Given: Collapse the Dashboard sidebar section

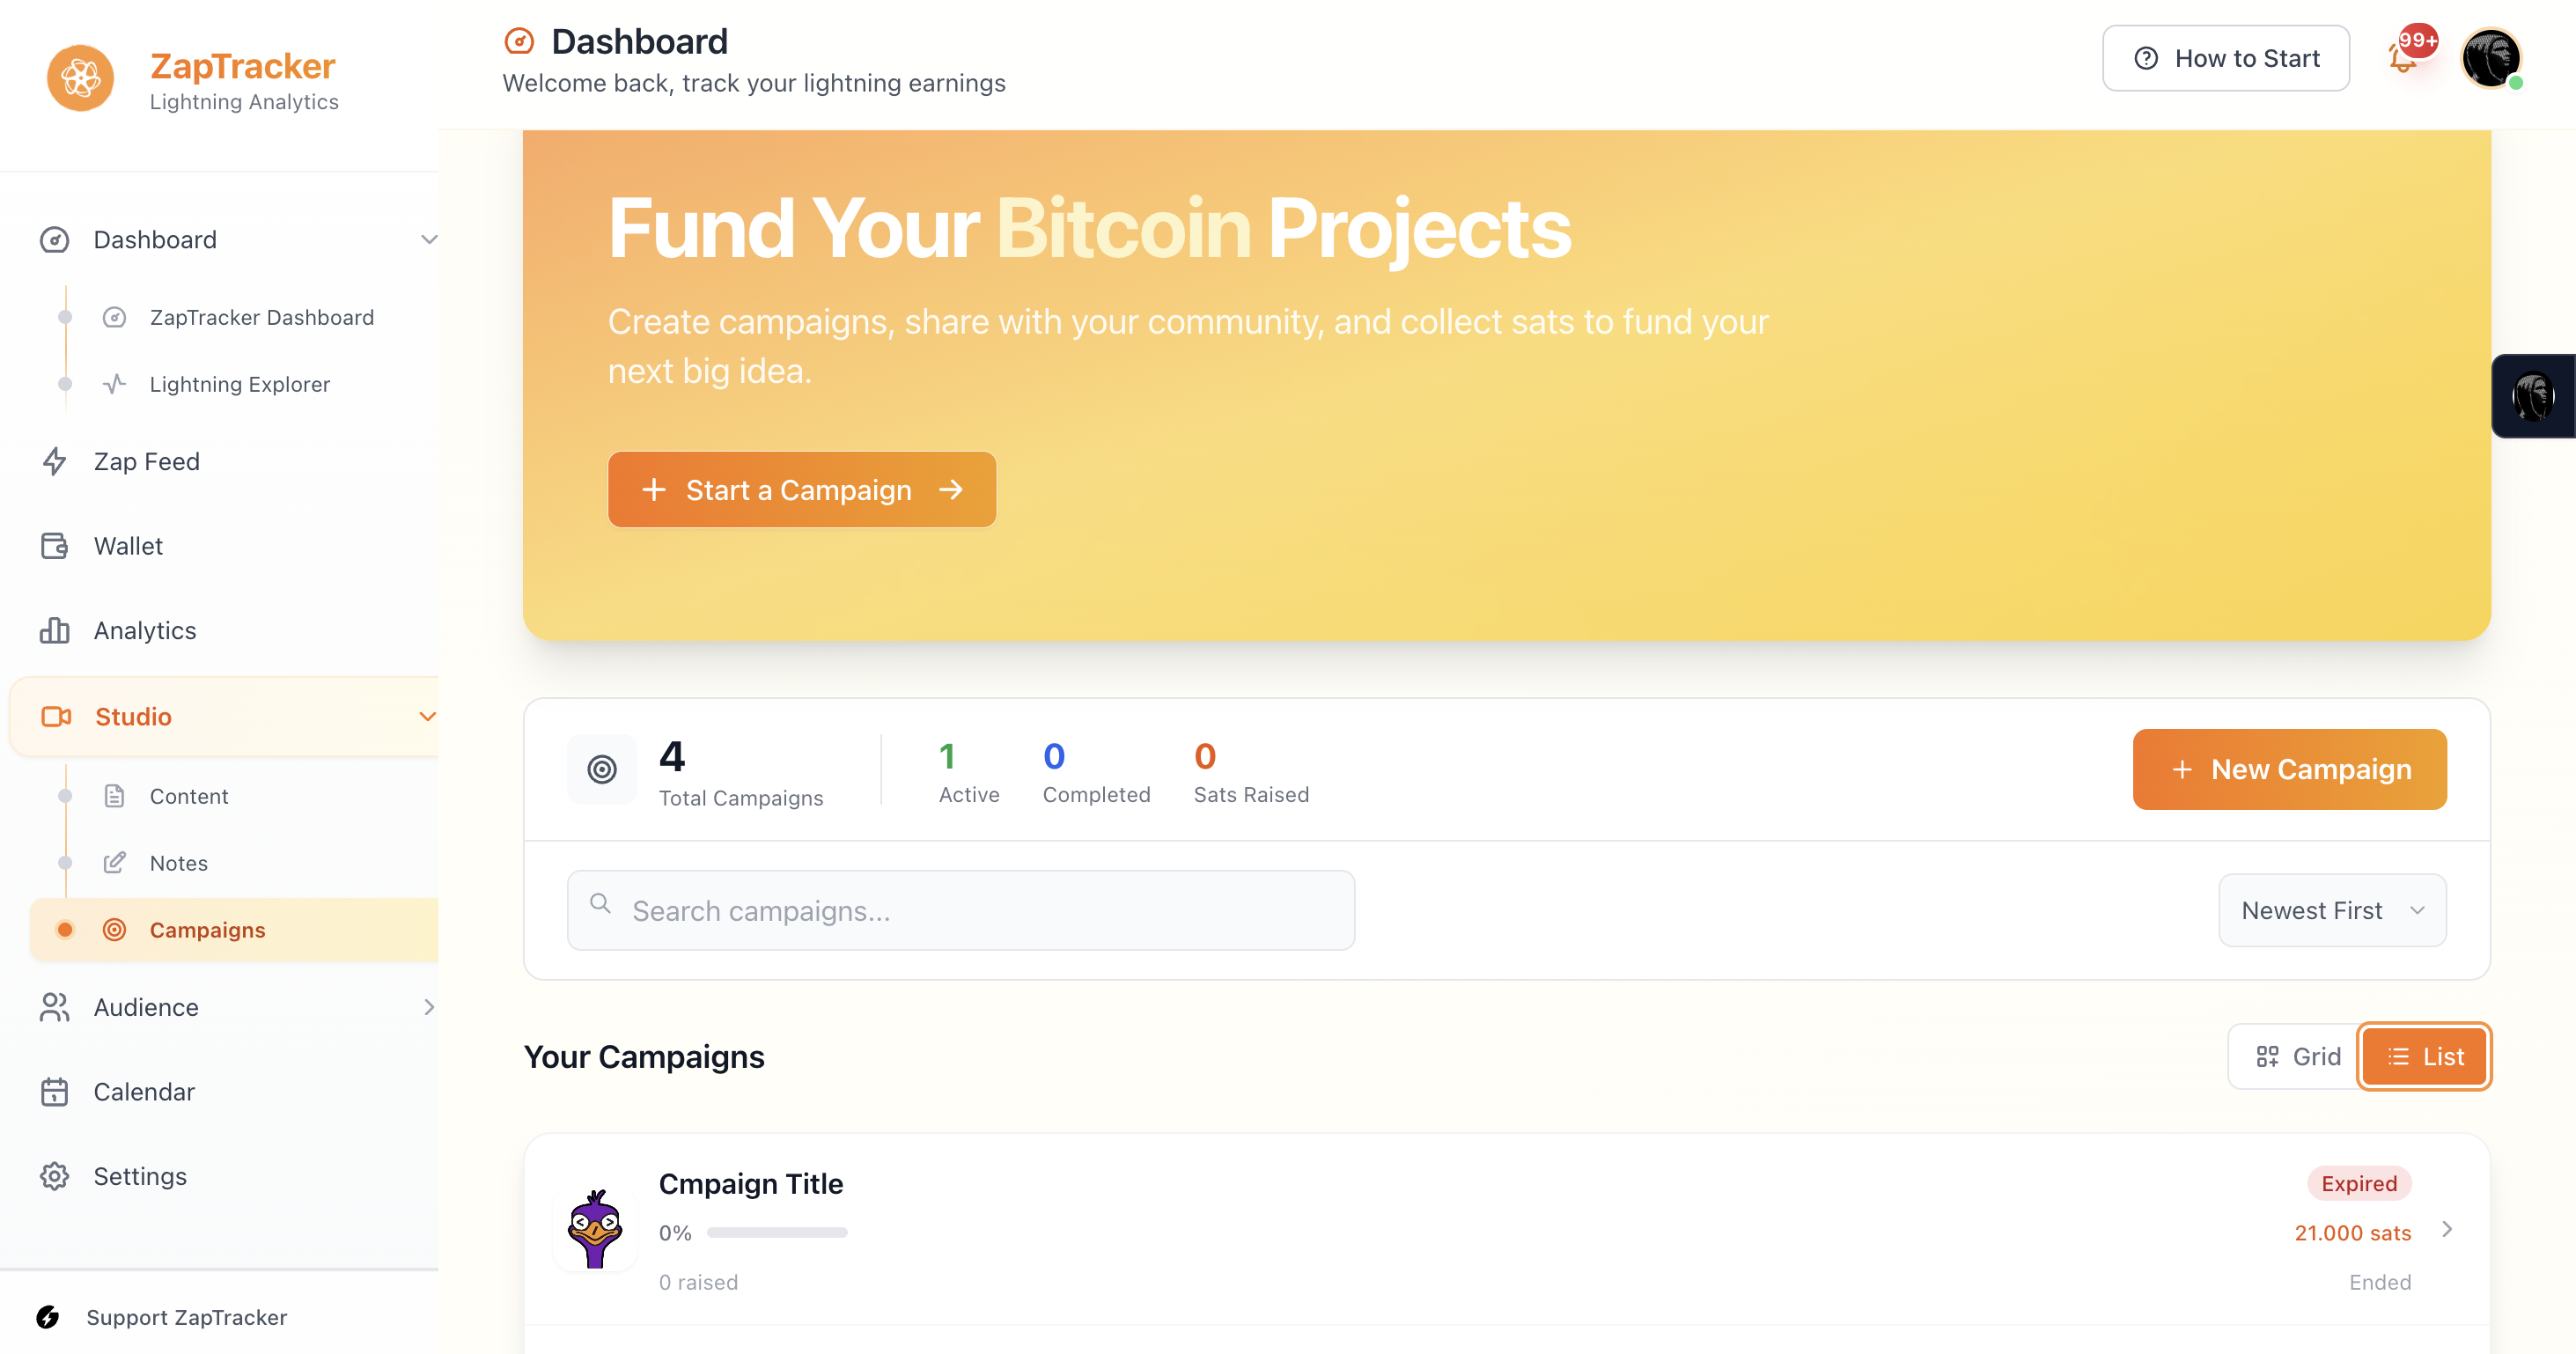Looking at the screenshot, I should coord(429,240).
